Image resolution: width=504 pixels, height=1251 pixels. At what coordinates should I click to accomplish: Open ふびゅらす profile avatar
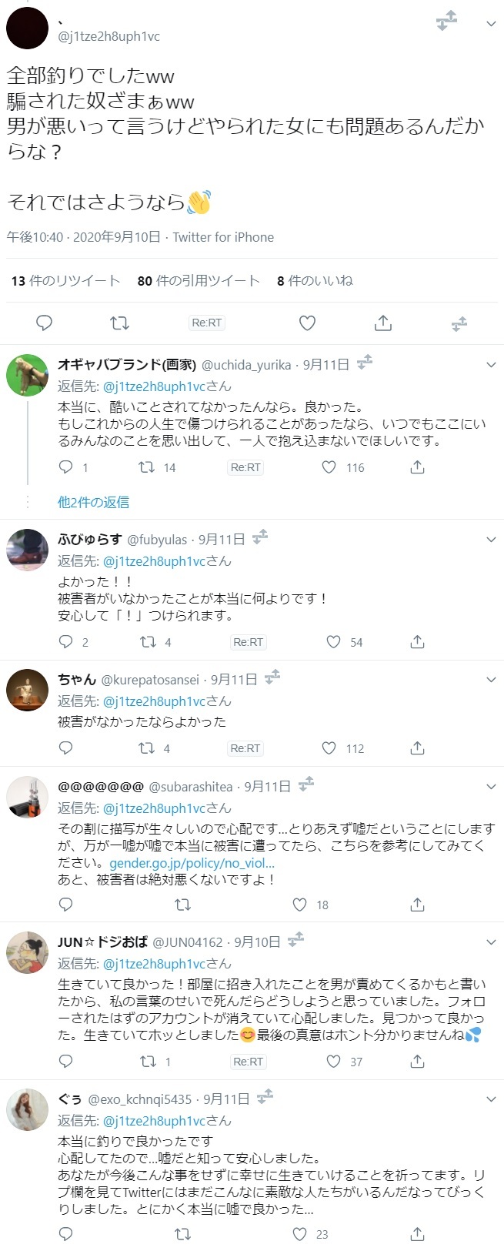pos(28,550)
